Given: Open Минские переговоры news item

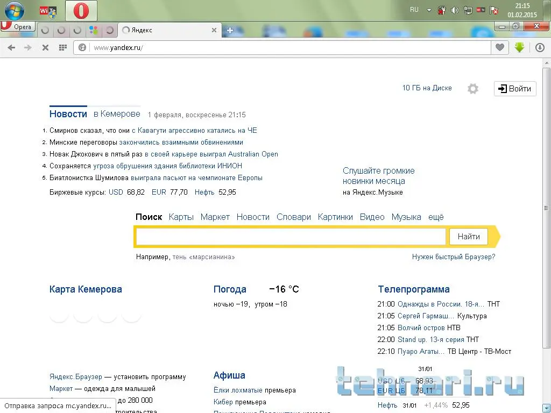Looking at the screenshot, I should pos(146,143).
